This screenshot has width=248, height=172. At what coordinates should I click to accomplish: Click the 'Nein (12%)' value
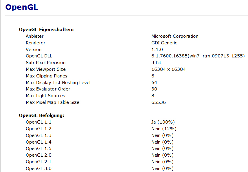[164, 129]
